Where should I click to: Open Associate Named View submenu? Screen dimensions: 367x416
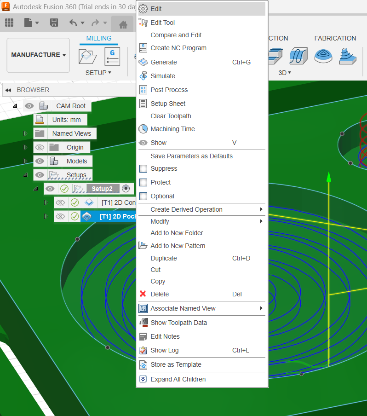(202, 308)
